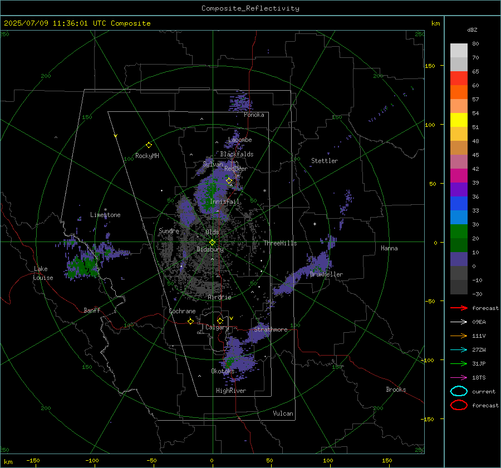Viewport: 501px width, 468px height.
Task: Click the HighRiver label
Action: 231,391
